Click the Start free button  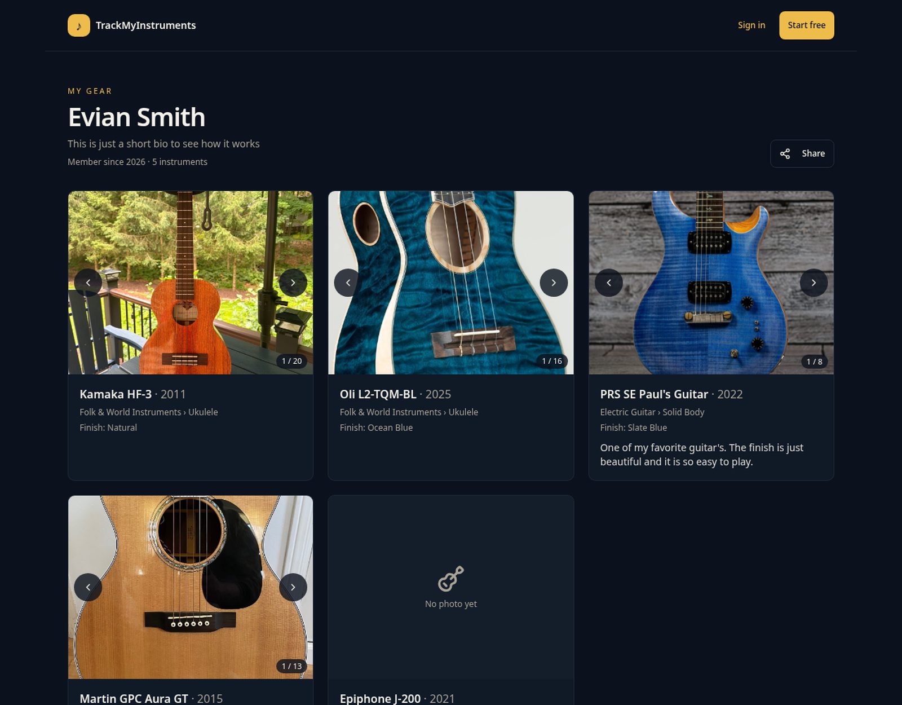[807, 25]
